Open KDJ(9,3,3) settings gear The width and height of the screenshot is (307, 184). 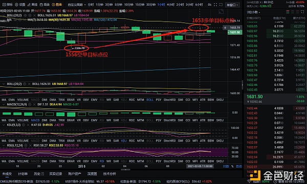point(24,125)
